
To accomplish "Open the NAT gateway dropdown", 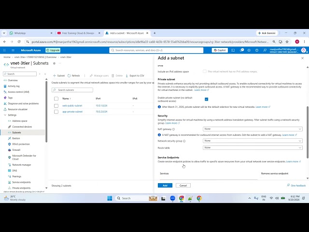I will (253, 129).
